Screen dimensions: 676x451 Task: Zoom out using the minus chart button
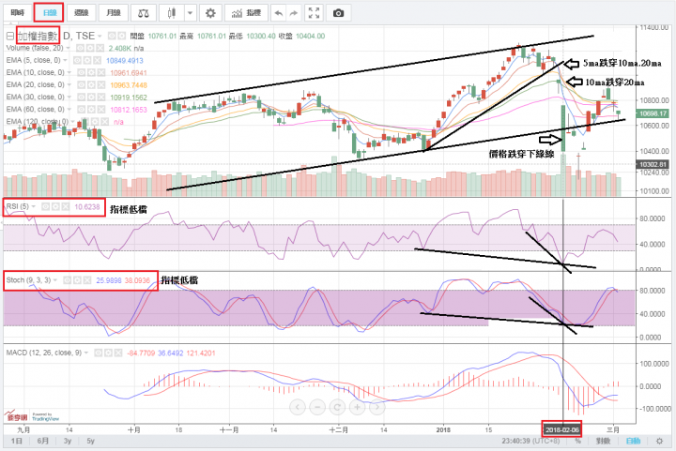317,407
